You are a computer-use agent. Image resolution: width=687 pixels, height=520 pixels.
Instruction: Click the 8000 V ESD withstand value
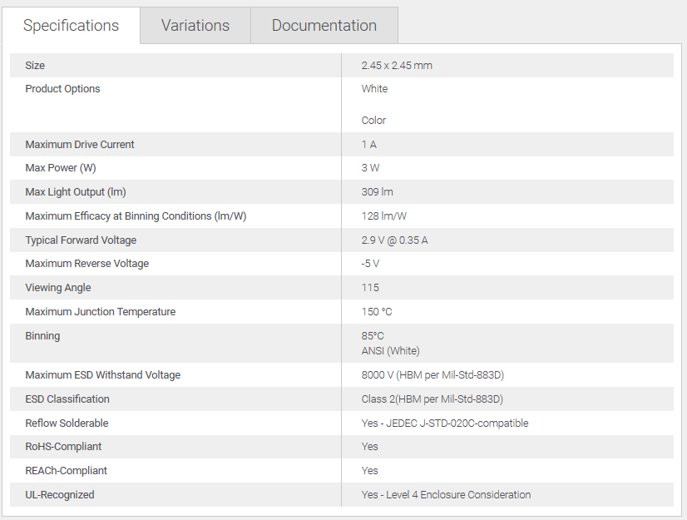click(432, 375)
